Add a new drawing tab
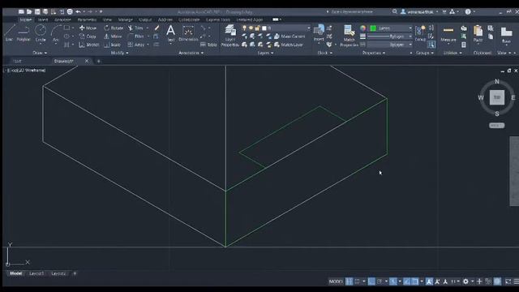 click(x=98, y=61)
